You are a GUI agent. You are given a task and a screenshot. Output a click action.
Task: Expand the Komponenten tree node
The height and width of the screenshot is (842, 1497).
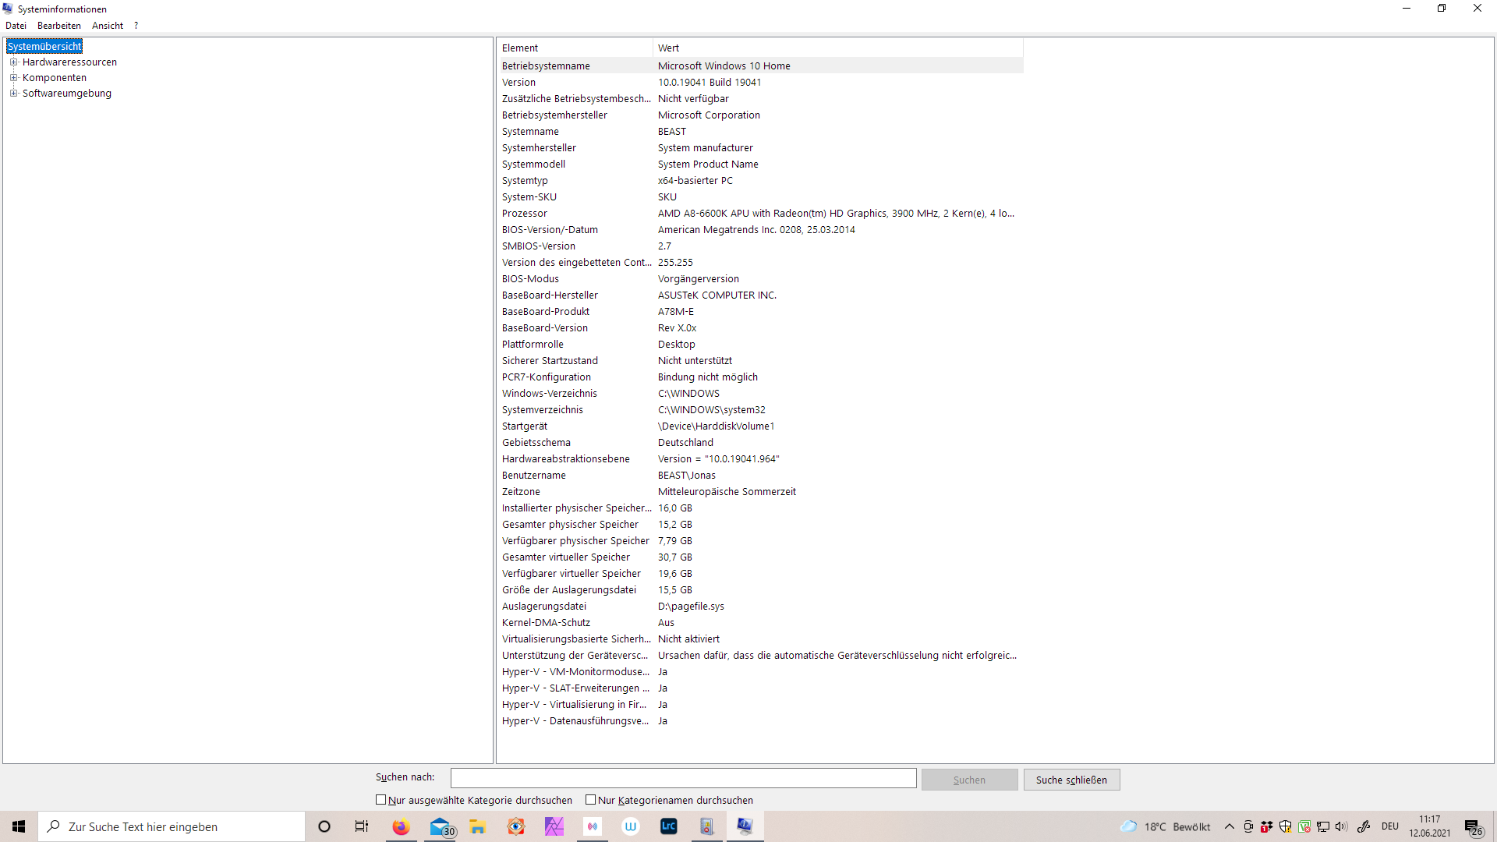pyautogui.click(x=13, y=78)
